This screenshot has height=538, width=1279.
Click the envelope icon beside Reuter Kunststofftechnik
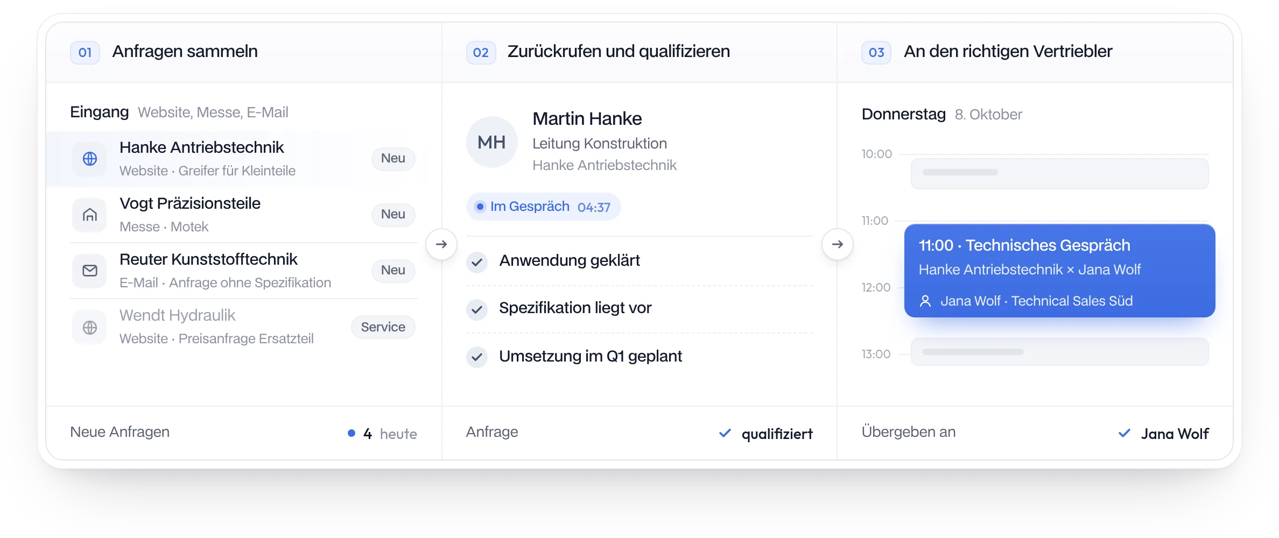tap(90, 271)
